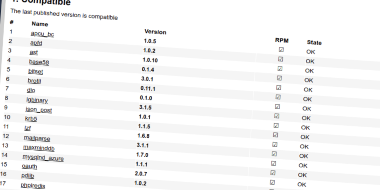Open the base58 extension link

pos(39,62)
